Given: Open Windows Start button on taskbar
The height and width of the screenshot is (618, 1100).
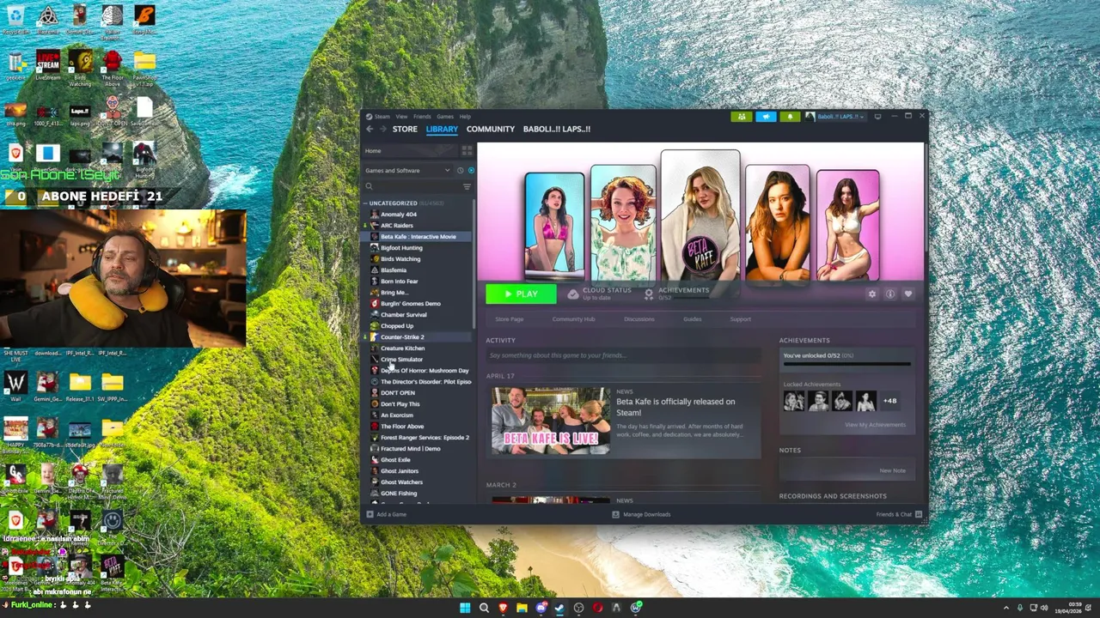Looking at the screenshot, I should (465, 608).
